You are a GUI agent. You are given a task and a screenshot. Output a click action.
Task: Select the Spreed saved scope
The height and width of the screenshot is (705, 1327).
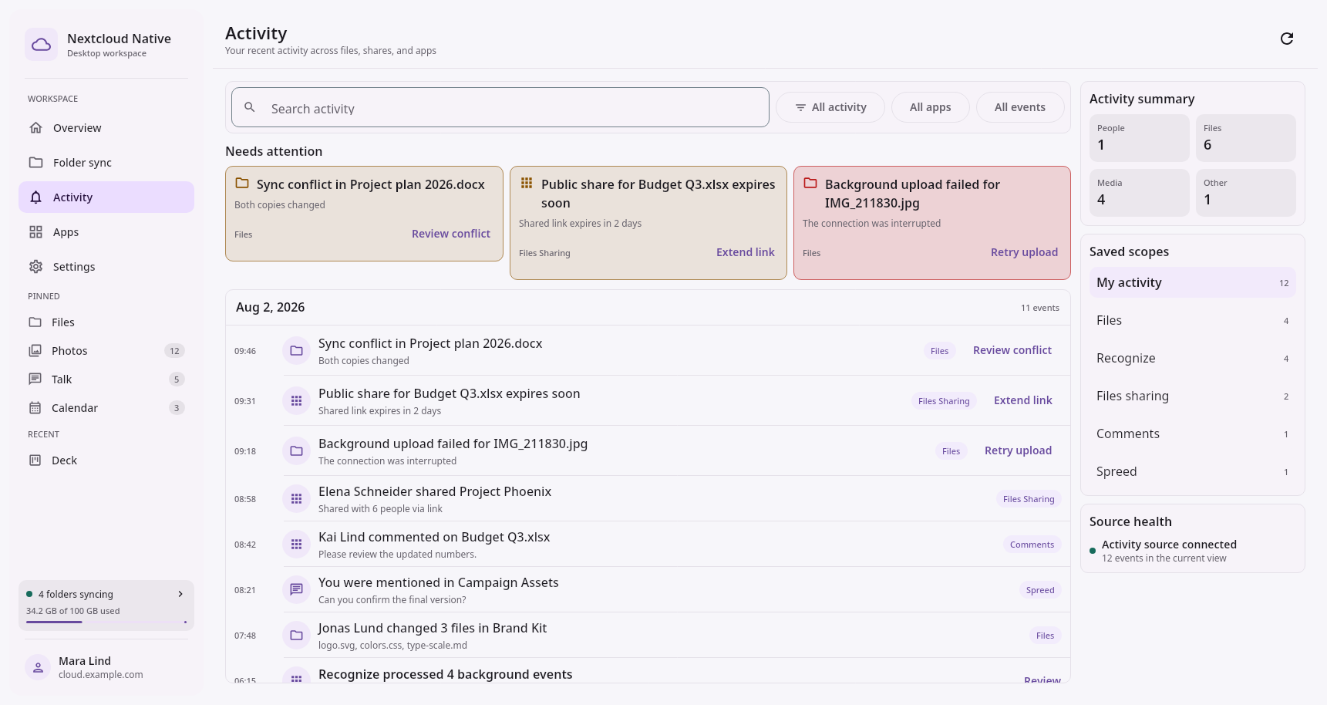click(1192, 471)
